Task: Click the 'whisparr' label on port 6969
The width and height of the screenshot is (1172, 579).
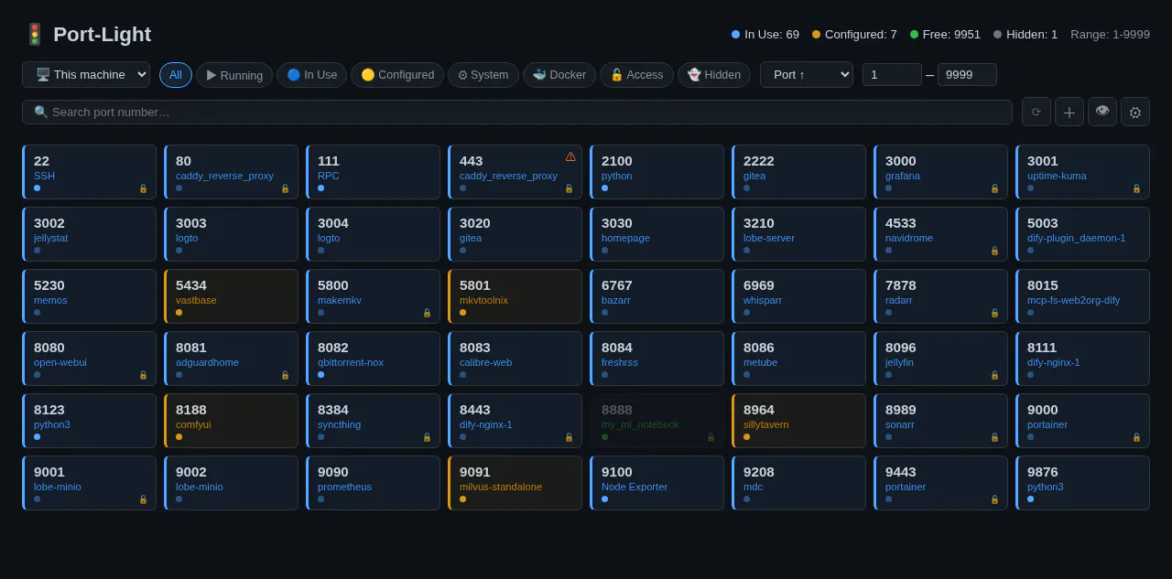Action: [765, 300]
